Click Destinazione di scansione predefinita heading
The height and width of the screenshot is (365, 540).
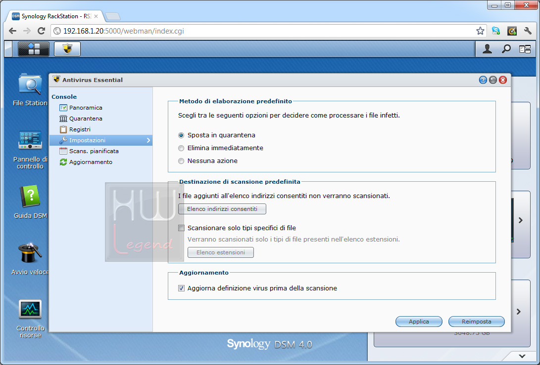coord(240,182)
